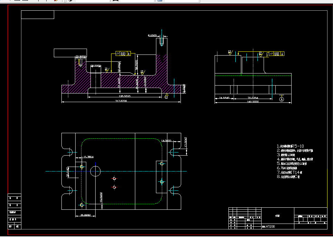This screenshot has height=237, width=333.
Task: Select the 70.0354 dimension text
Action: [253, 98]
